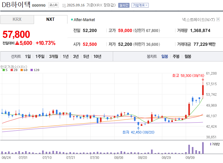Select the 주봉 weekly candle chart
The width and height of the screenshot is (223, 163).
(x=176, y=56)
